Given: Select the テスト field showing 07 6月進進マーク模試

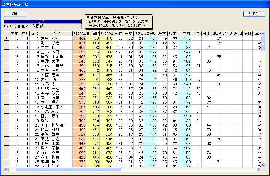Looking at the screenshot, I should pos(43,26).
